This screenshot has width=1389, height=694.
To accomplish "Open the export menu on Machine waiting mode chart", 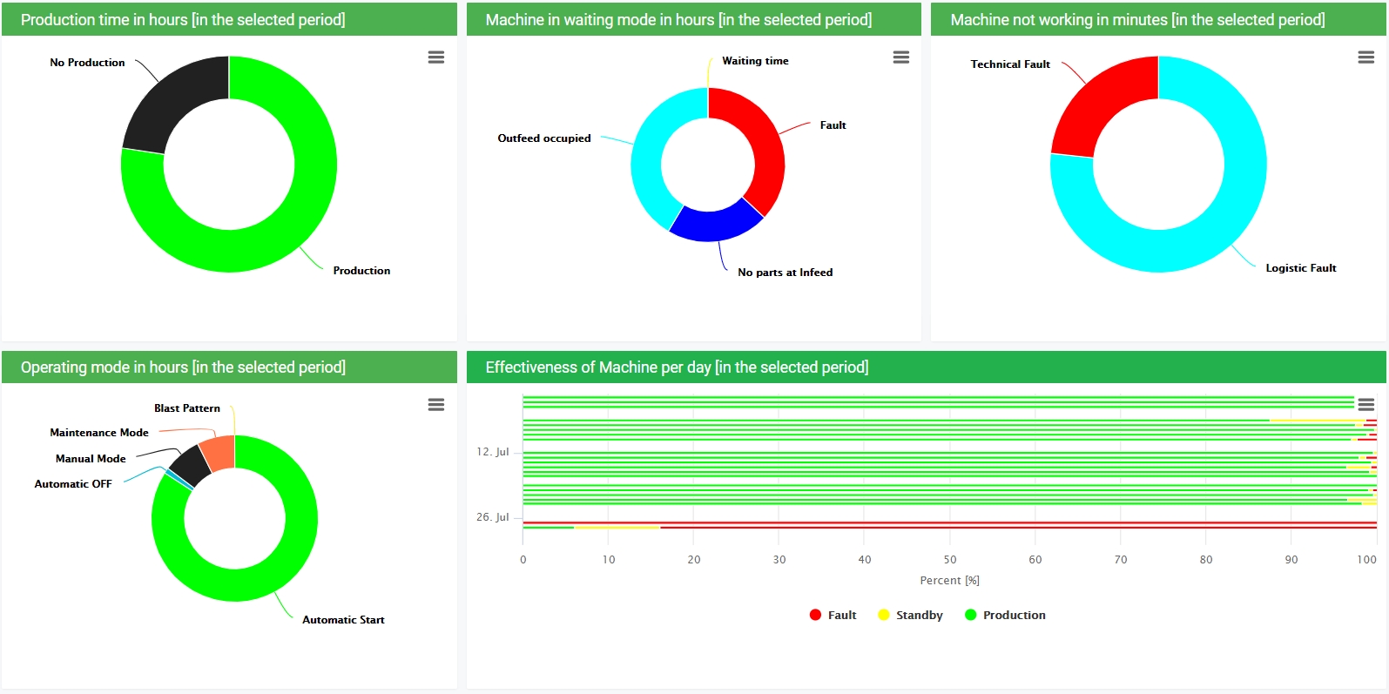I will point(900,57).
